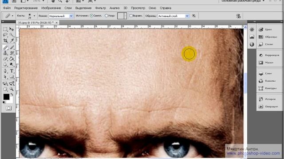This screenshot has width=284, height=159.
Task: Select the Path Selection tool
Action: tap(5, 77)
